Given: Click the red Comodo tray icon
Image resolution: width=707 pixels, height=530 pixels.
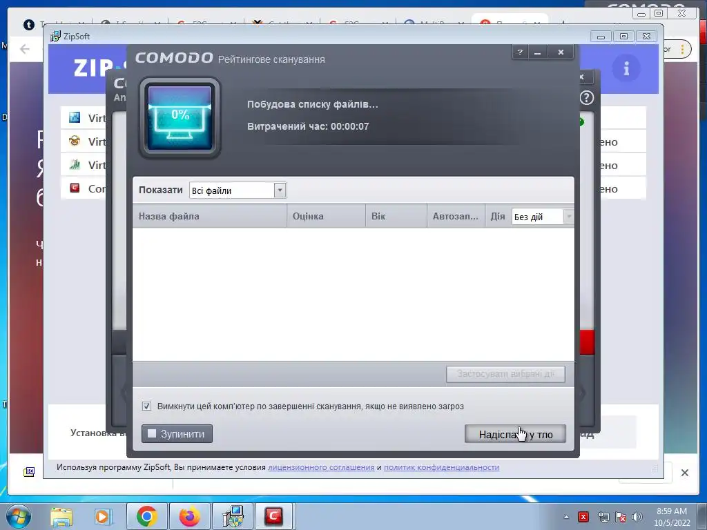Looking at the screenshot, I should 583,517.
